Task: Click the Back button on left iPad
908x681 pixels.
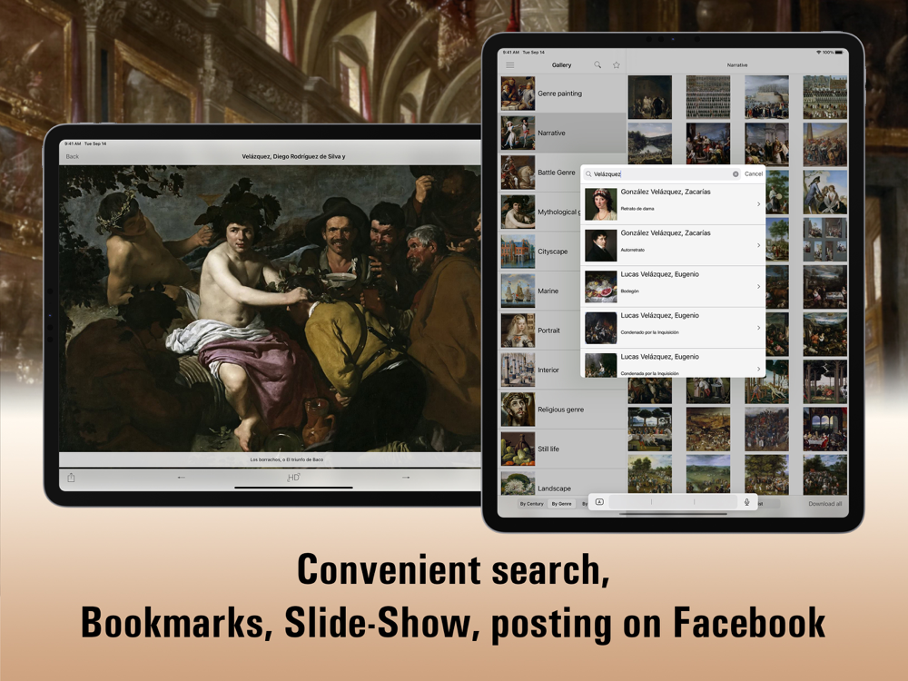Action: tap(73, 156)
